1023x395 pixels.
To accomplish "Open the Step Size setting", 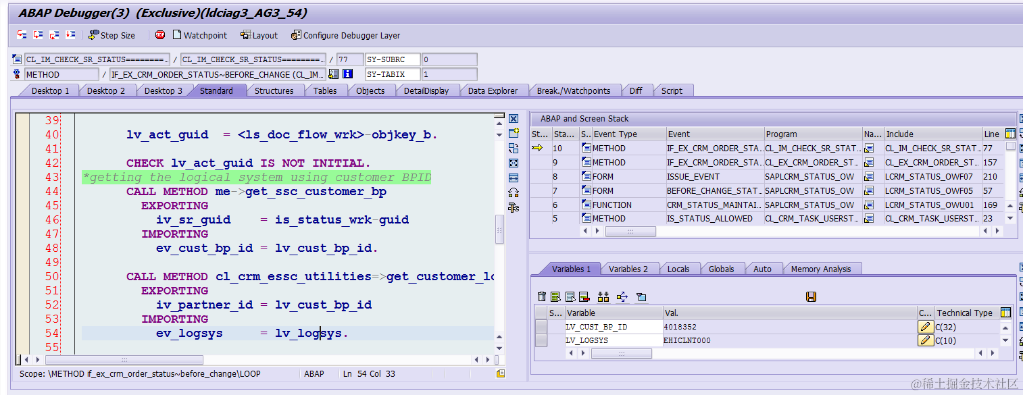I will pos(112,35).
